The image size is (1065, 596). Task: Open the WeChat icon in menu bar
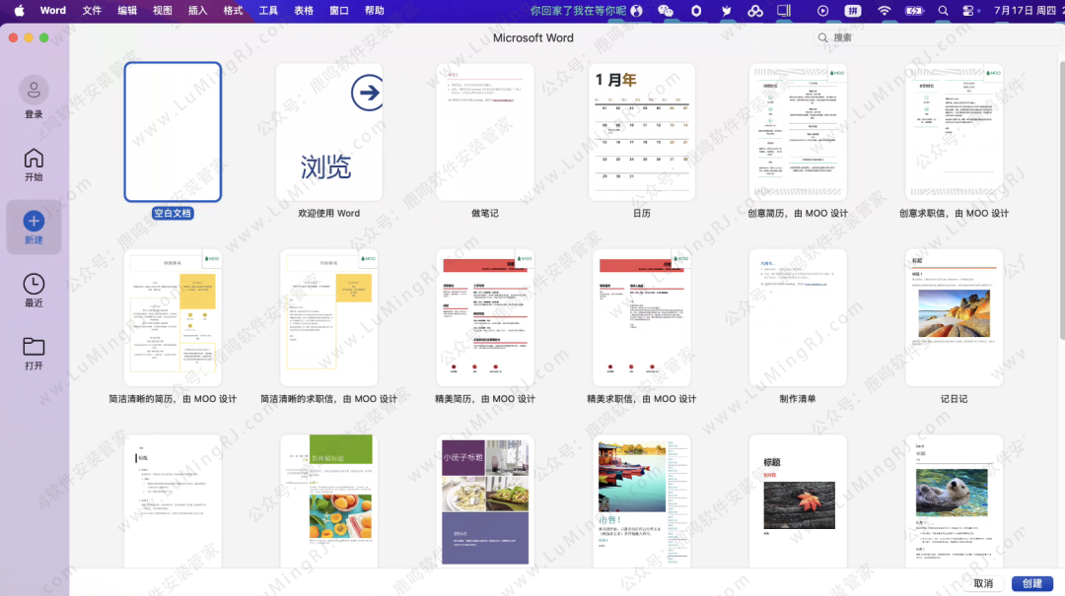tap(666, 11)
